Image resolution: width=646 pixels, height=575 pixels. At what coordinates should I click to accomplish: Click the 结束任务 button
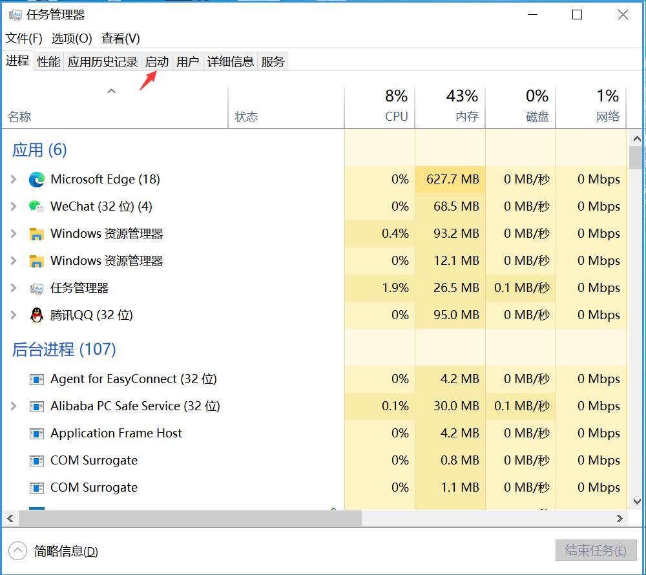[593, 550]
